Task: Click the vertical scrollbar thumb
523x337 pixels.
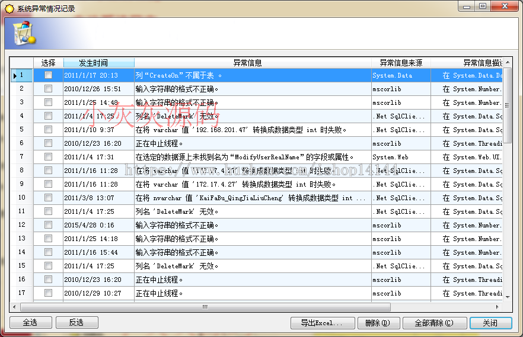Action: click(508, 105)
